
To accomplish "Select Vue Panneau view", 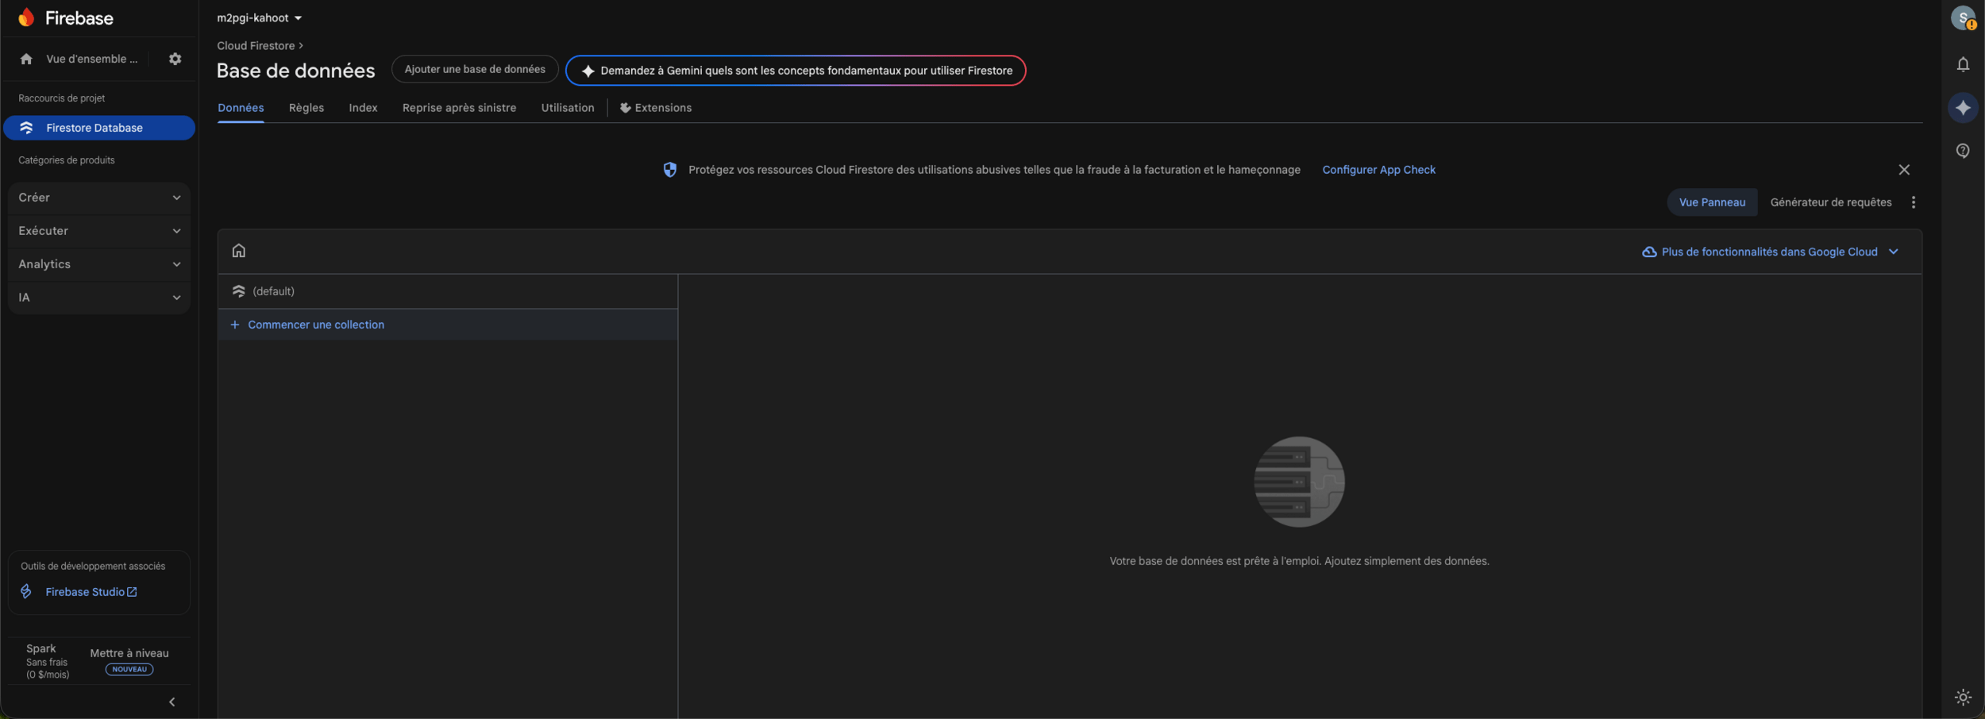I will click(1712, 202).
